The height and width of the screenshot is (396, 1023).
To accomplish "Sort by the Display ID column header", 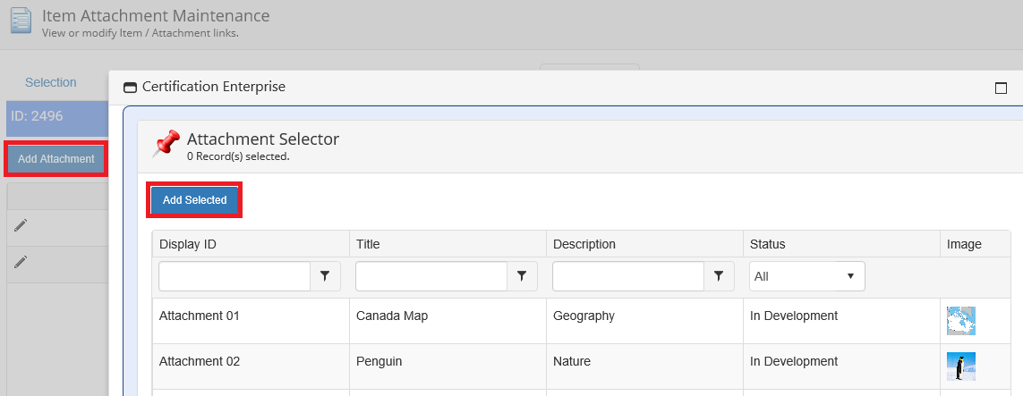I will click(x=188, y=244).
